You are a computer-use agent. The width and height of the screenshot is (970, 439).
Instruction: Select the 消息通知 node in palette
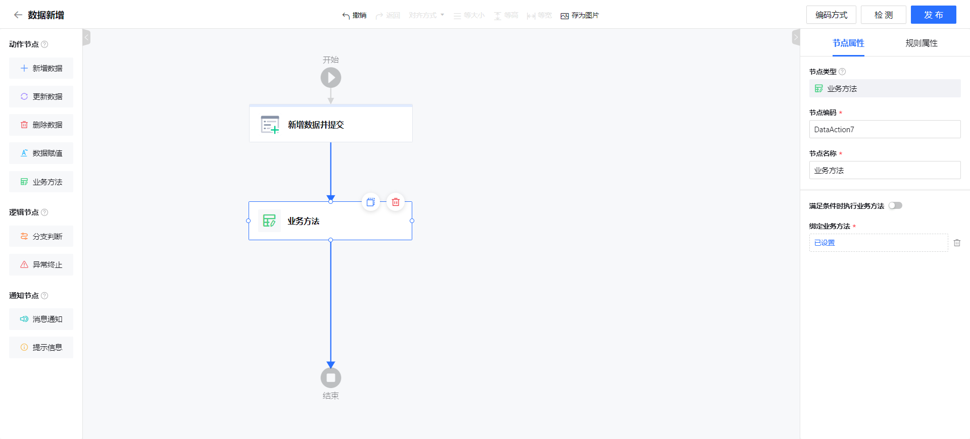tap(41, 319)
